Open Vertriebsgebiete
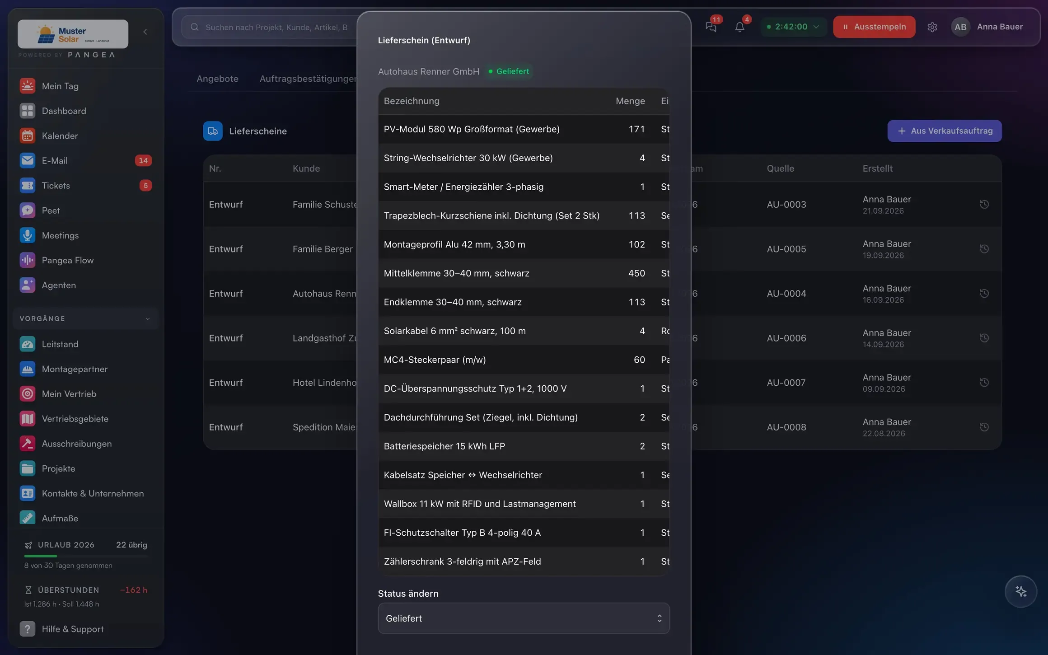 click(85, 418)
